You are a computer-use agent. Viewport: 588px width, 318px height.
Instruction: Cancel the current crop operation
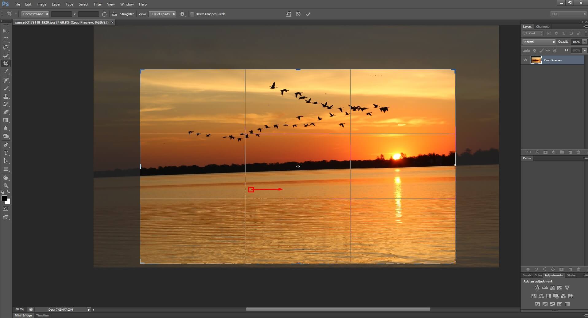coord(298,14)
